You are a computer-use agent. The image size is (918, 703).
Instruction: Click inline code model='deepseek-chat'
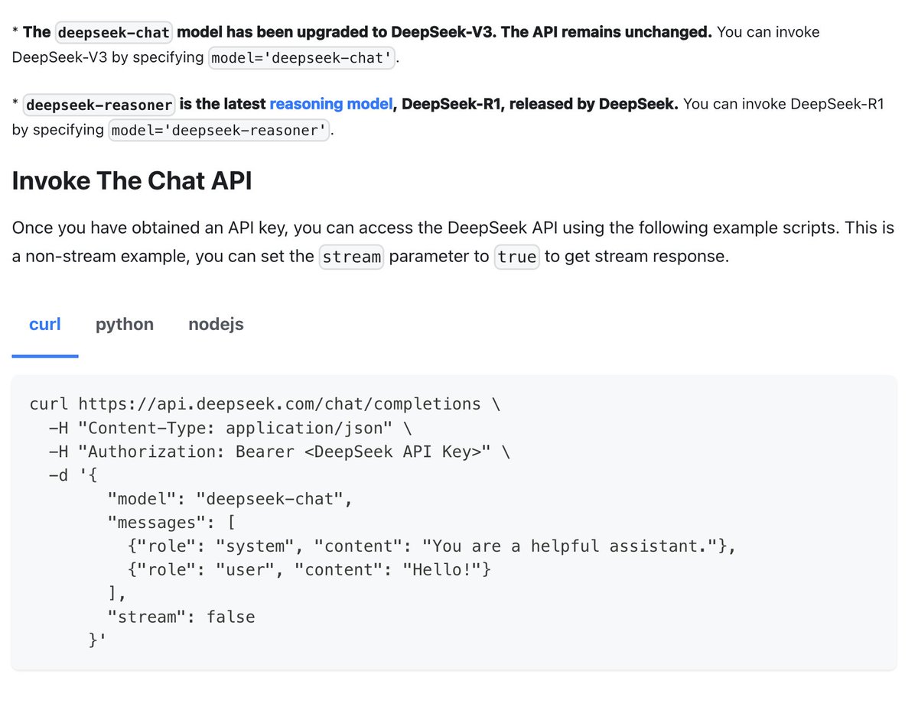(301, 58)
